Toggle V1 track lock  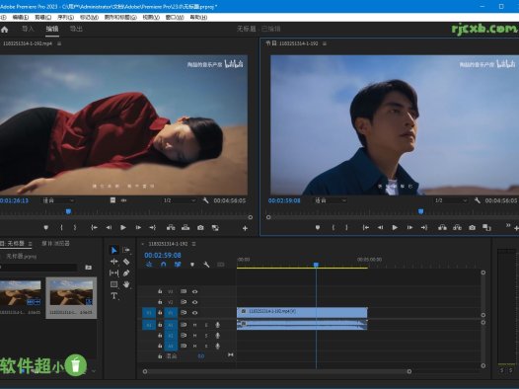click(x=160, y=313)
